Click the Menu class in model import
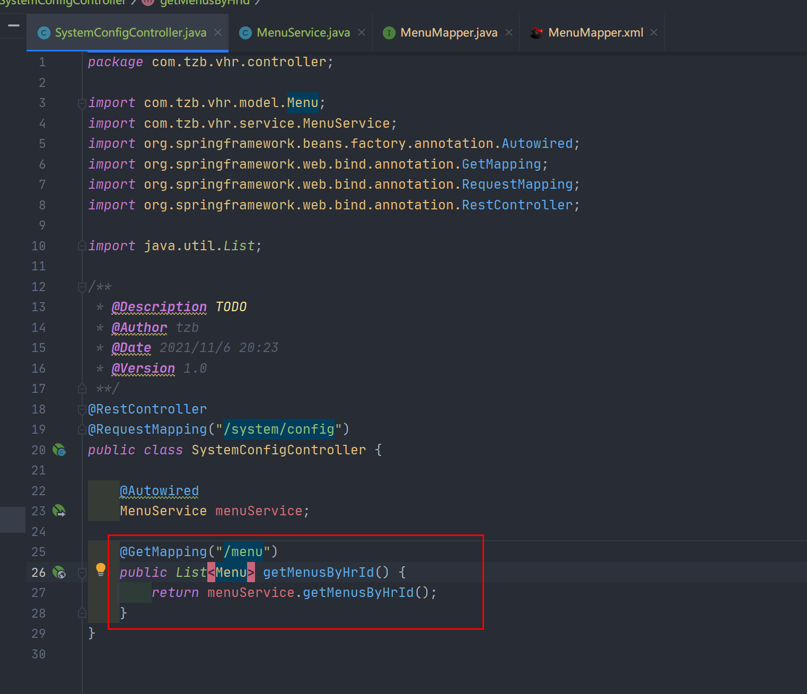Screen dimensions: 807x694 click(303, 103)
